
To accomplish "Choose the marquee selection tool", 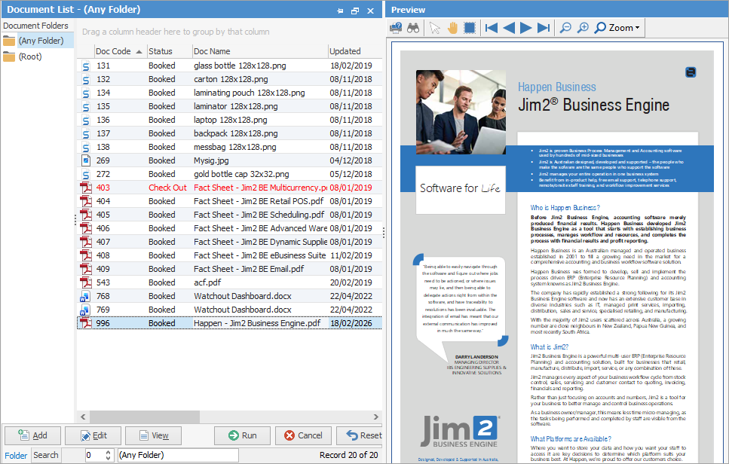I will coord(470,28).
